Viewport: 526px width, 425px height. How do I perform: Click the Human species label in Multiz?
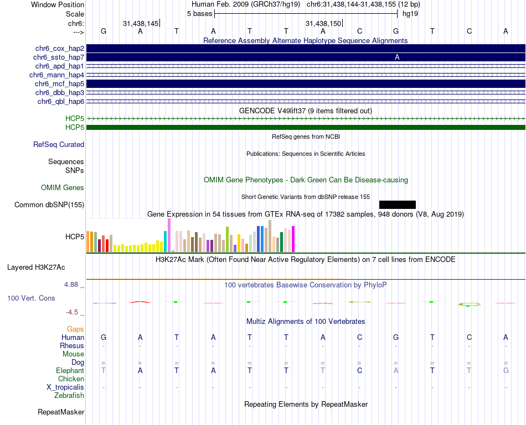(x=73, y=337)
